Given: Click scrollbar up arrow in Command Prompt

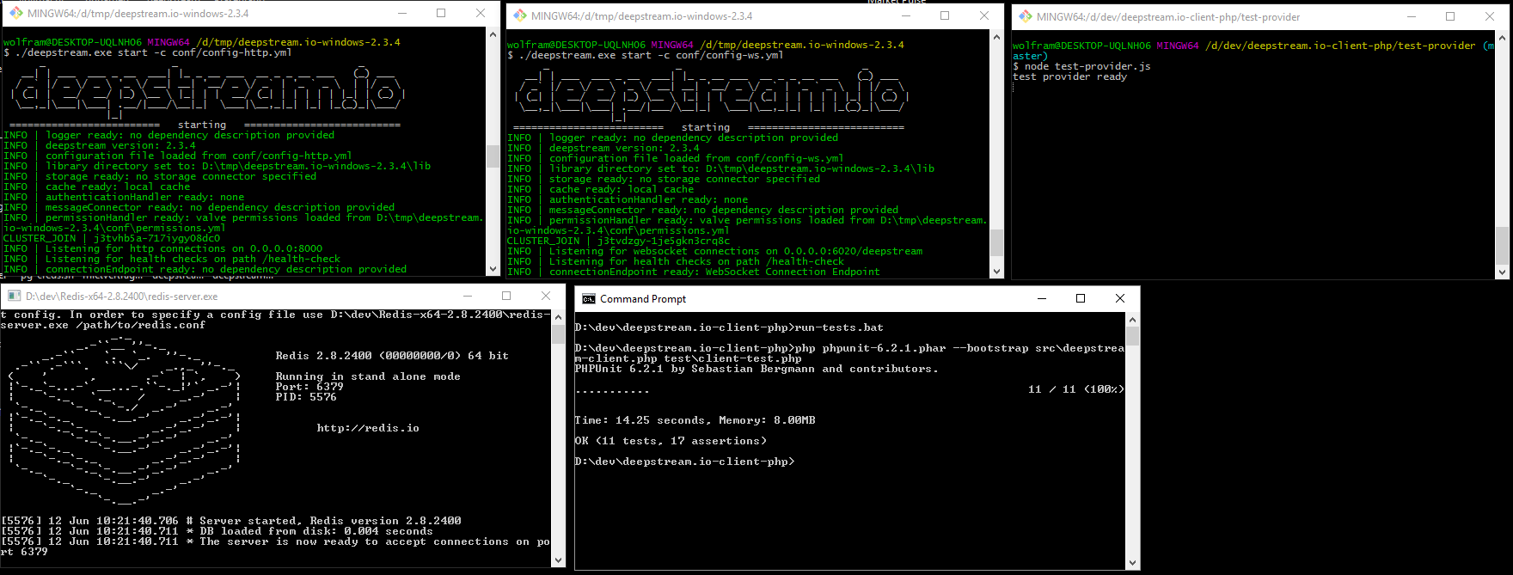Looking at the screenshot, I should [x=1133, y=320].
